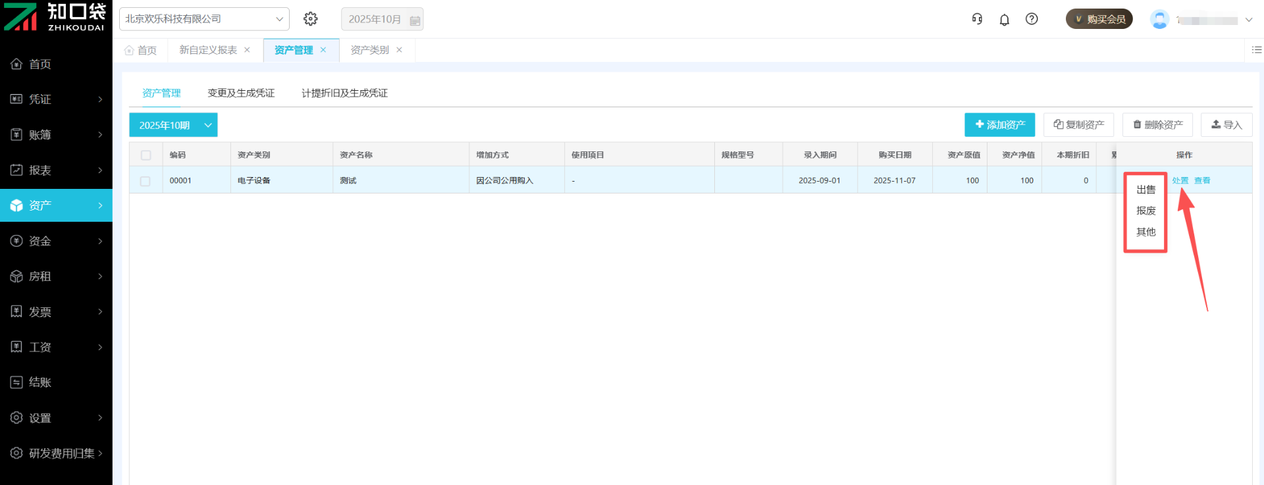Open the notification bell
This screenshot has height=485, width=1264.
tap(1004, 20)
